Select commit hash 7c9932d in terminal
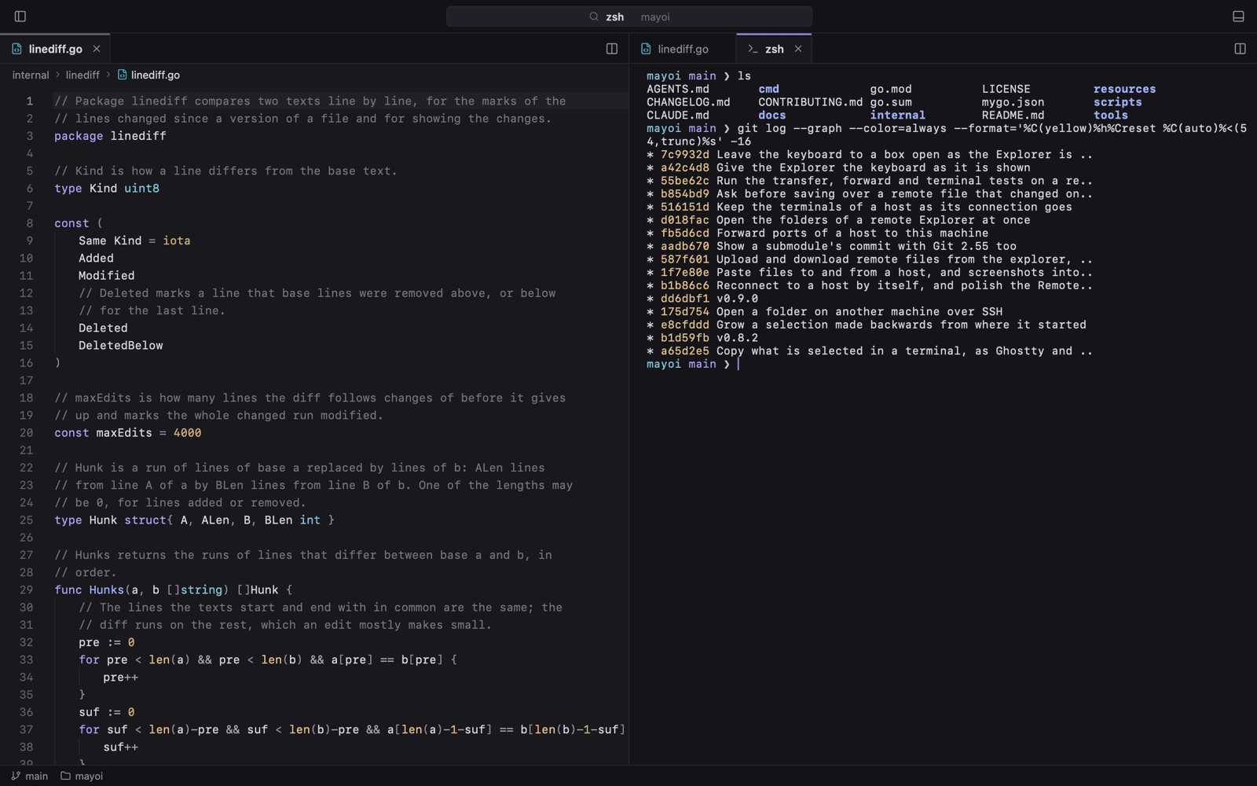 [x=684, y=155]
